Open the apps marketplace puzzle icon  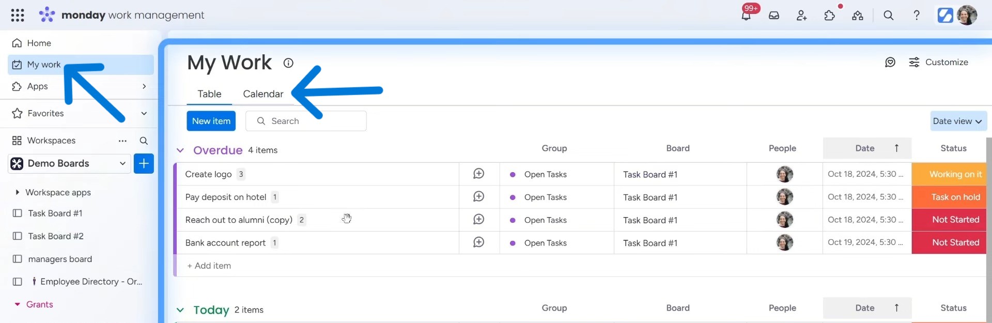click(830, 16)
